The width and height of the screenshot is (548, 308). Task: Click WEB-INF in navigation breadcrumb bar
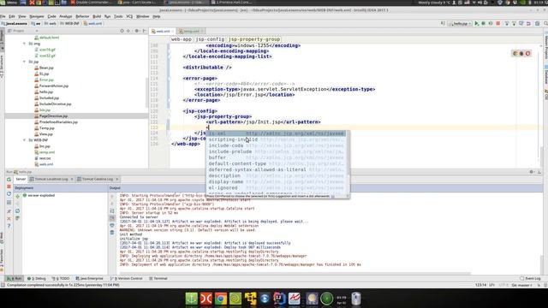coord(70,24)
